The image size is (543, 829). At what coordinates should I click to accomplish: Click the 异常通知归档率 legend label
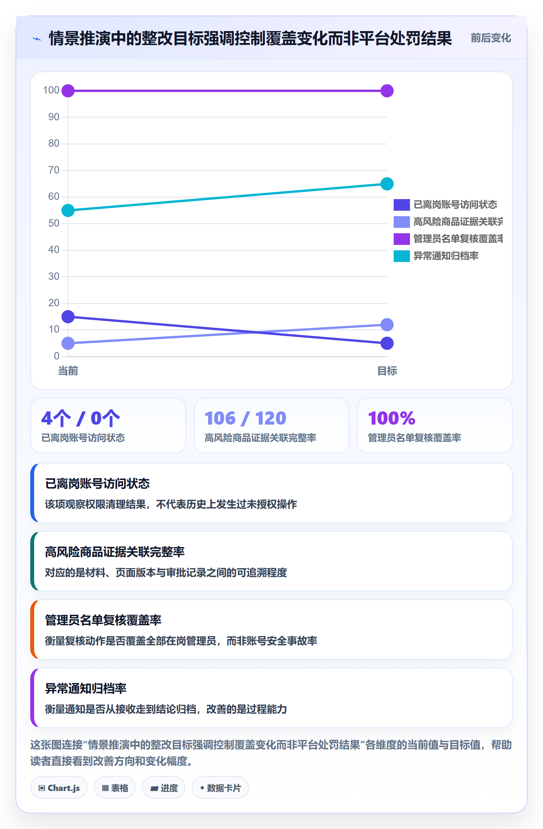pos(446,256)
